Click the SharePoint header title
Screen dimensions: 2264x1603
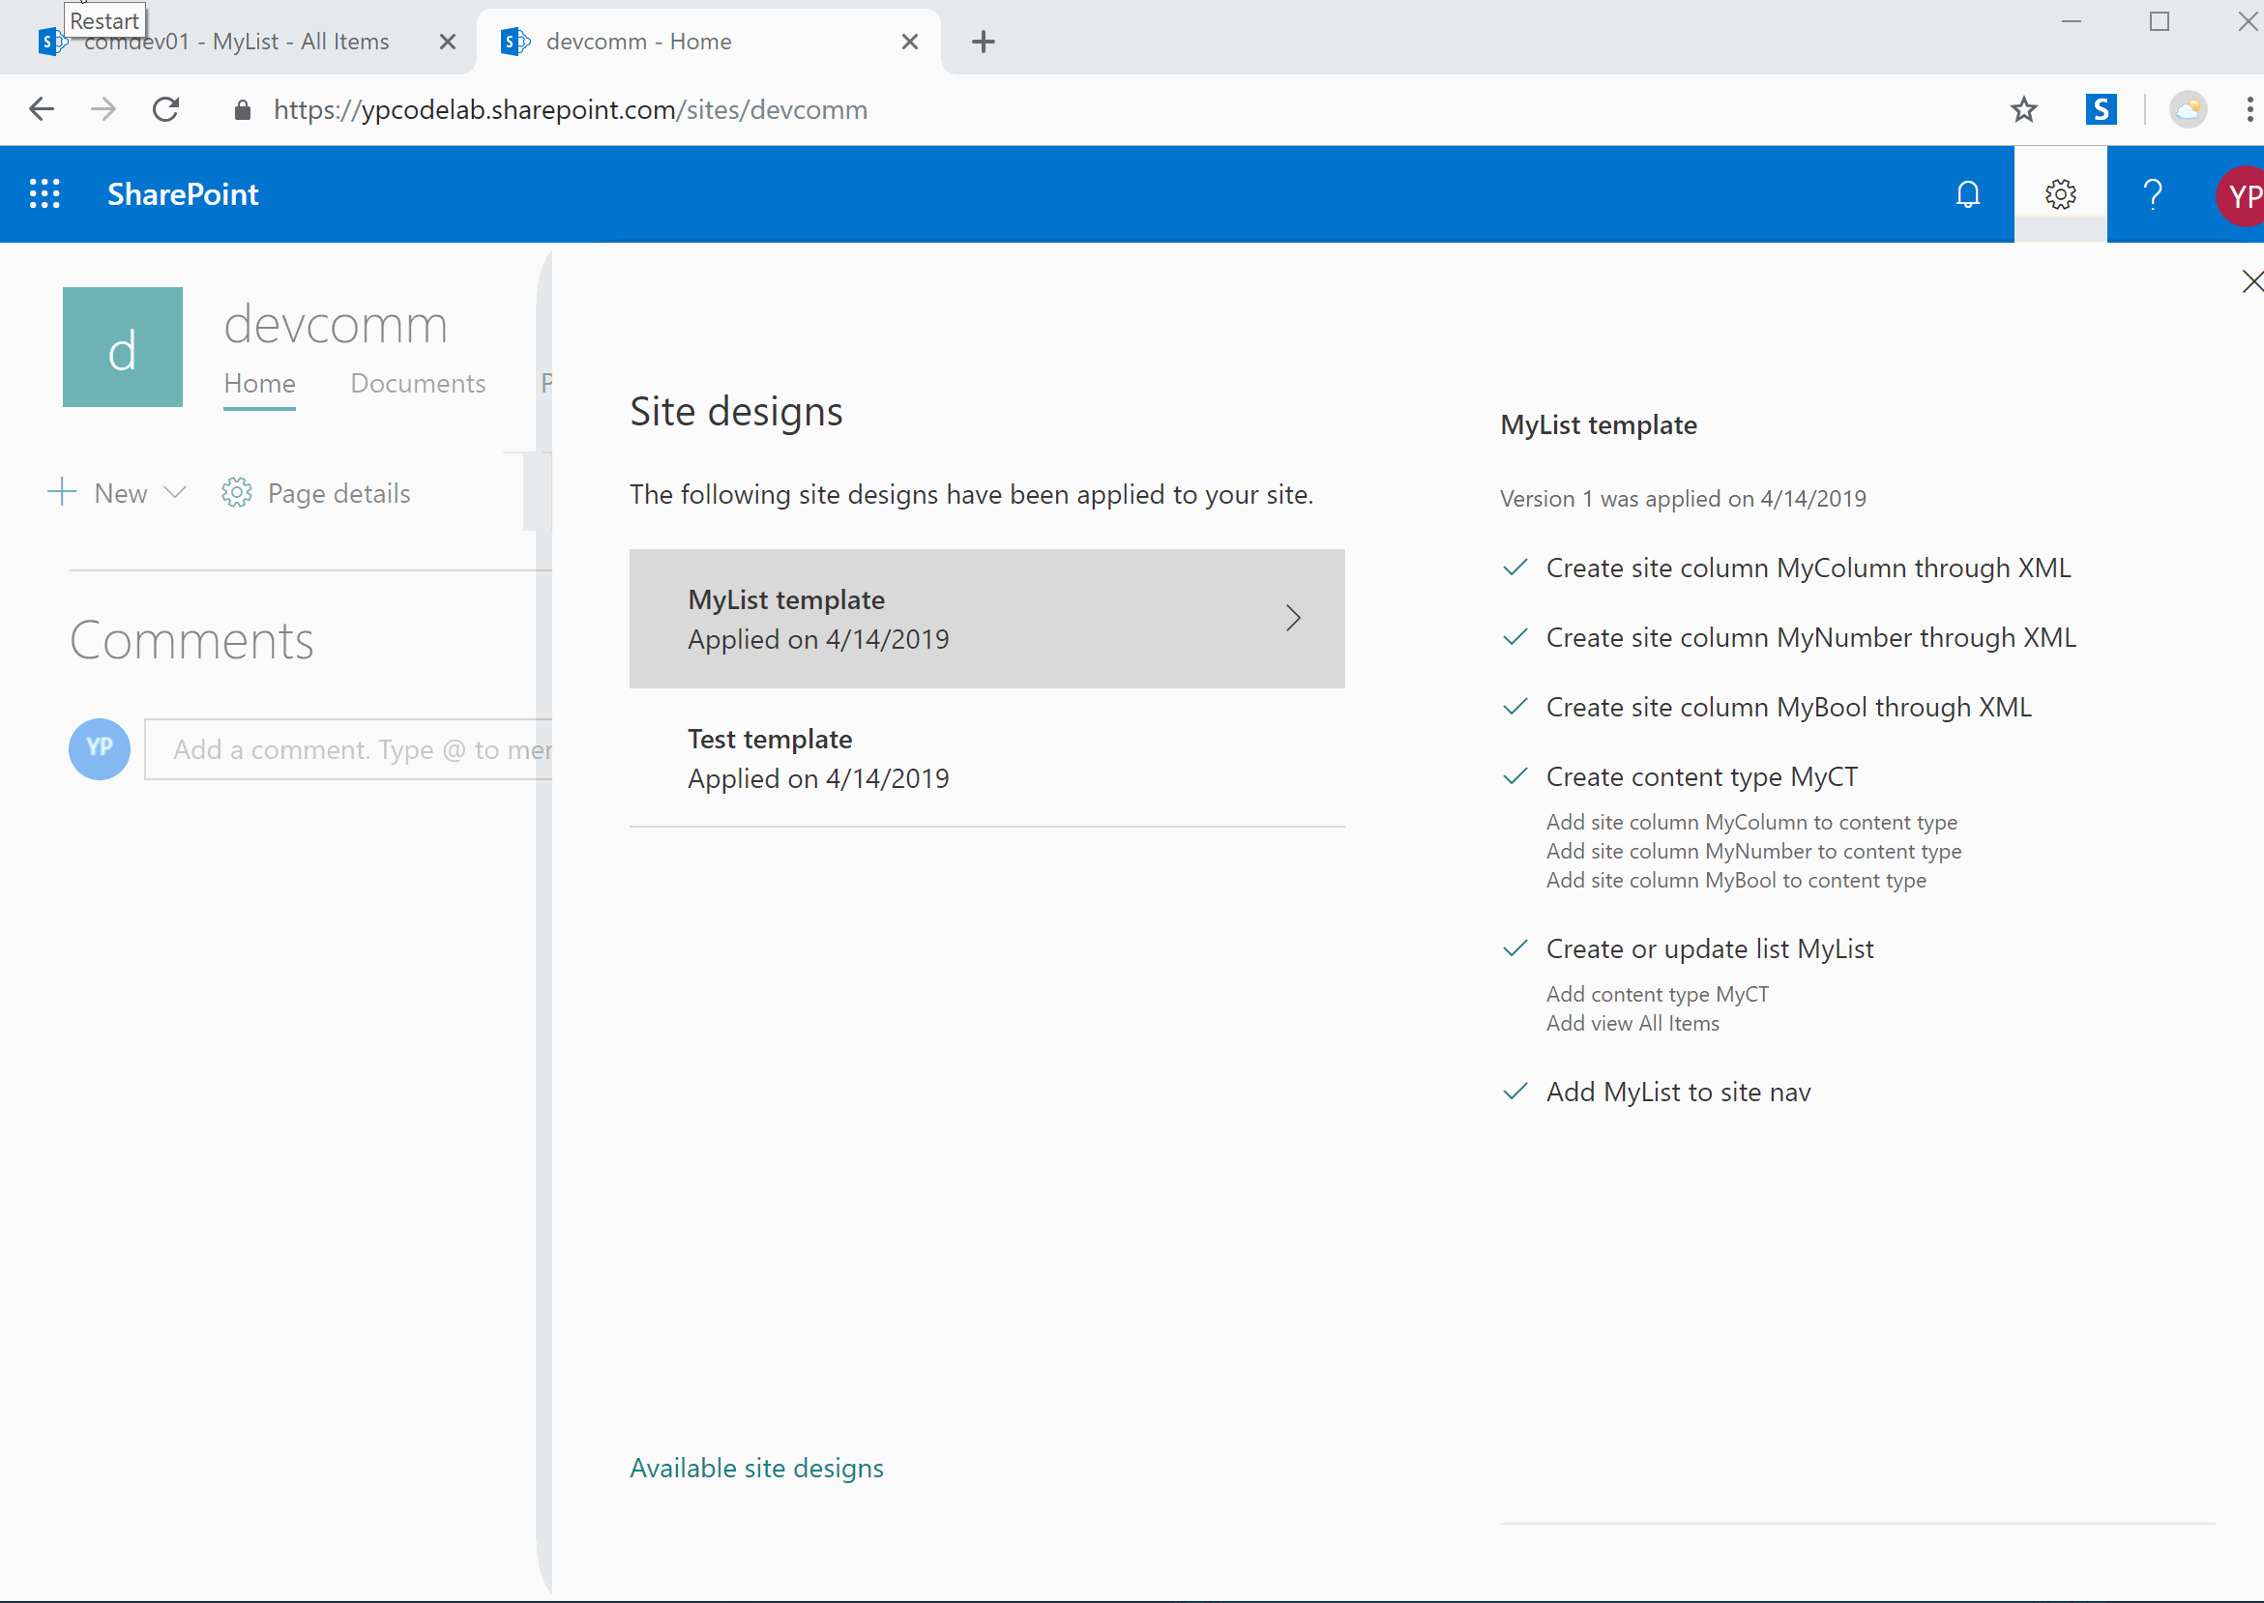tap(183, 194)
